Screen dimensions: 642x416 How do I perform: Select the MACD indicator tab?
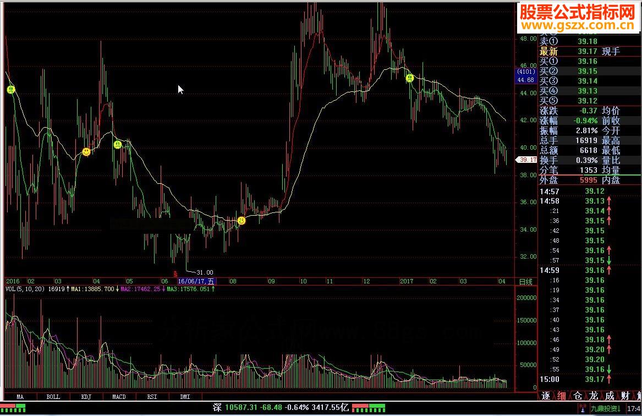click(119, 397)
